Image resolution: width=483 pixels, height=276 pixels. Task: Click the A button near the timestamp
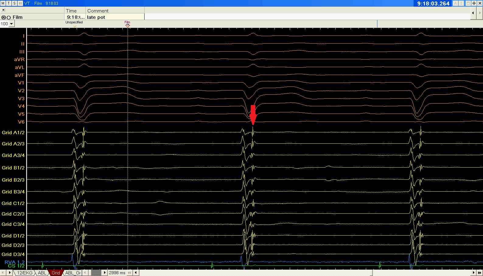456,3
